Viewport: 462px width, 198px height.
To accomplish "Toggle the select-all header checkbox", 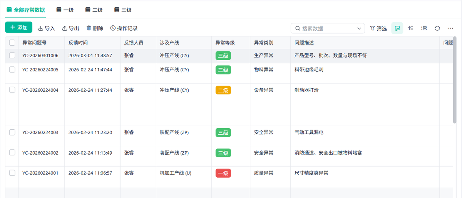I will pos(12,43).
